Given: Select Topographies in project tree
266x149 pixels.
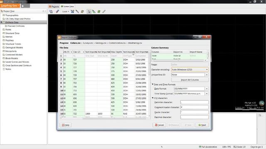Looking at the screenshot, I should click(x=12, y=15).
